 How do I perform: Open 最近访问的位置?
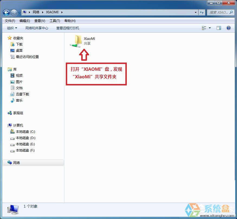click(27, 57)
